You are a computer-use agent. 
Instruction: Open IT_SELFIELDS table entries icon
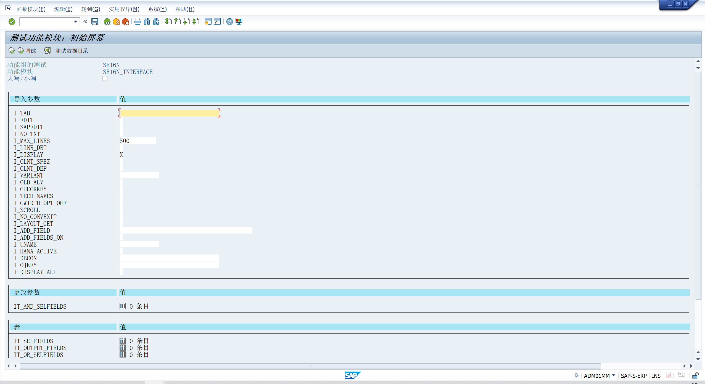123,341
